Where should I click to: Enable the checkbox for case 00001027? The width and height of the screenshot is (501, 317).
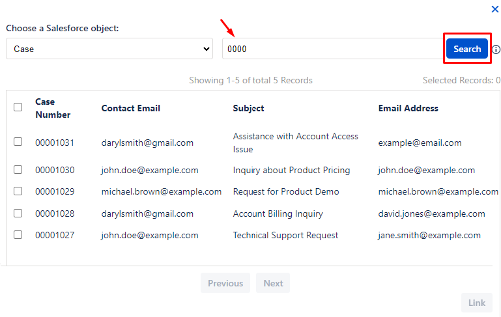18,234
